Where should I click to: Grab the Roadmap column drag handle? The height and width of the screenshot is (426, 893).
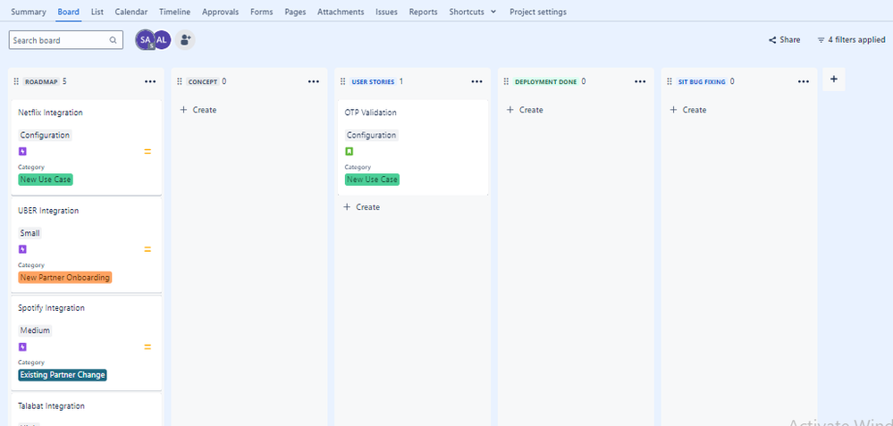16,82
